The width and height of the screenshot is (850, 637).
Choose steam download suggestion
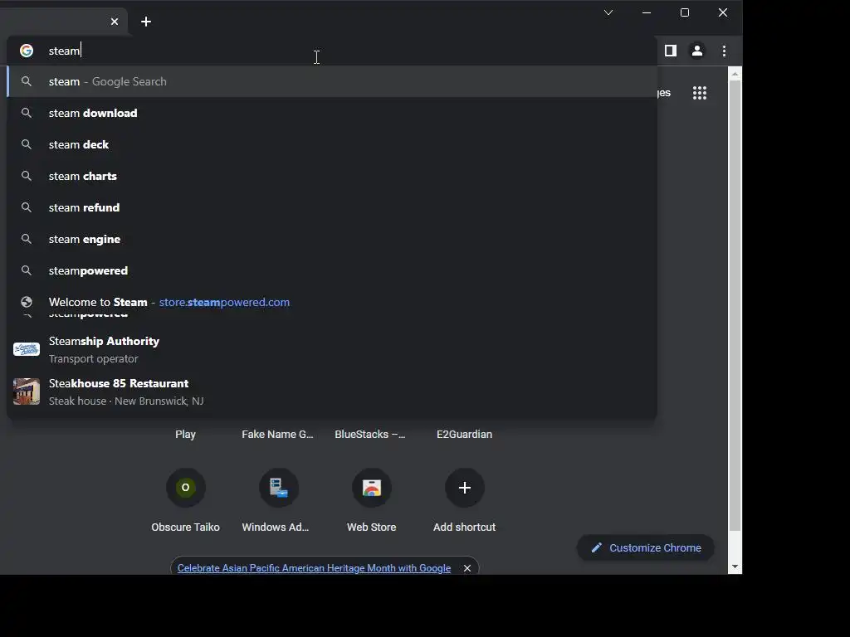click(x=332, y=113)
